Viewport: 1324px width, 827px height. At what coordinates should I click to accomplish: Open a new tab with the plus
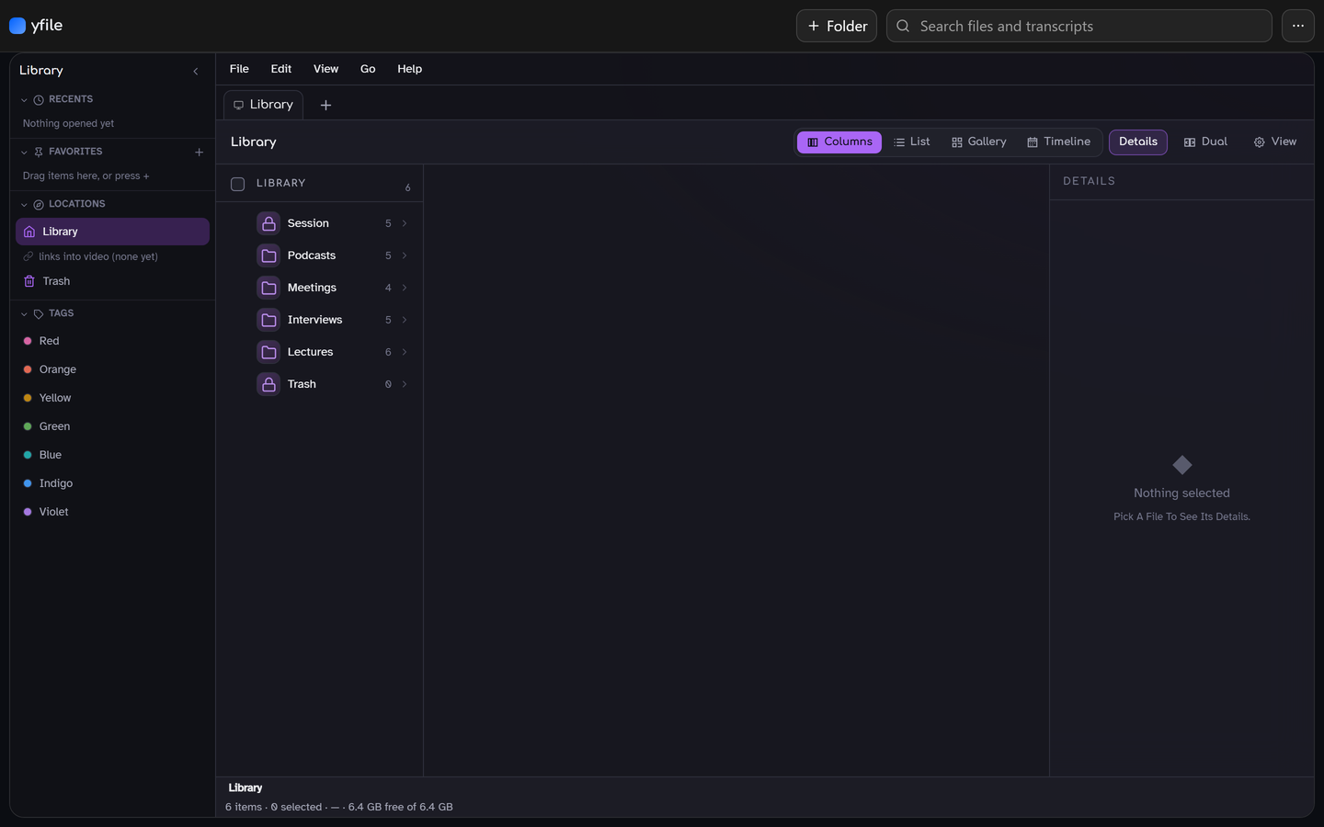325,105
